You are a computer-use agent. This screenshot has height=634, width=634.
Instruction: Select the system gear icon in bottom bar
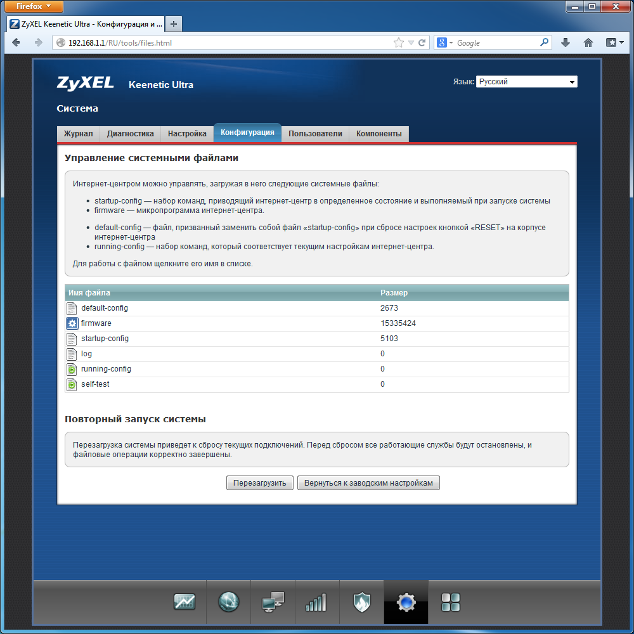(406, 602)
